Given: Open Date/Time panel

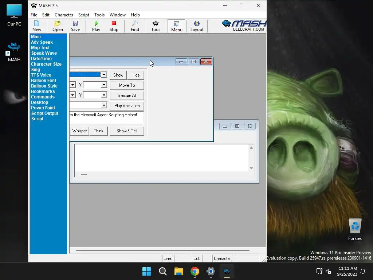Looking at the screenshot, I should click(41, 59).
